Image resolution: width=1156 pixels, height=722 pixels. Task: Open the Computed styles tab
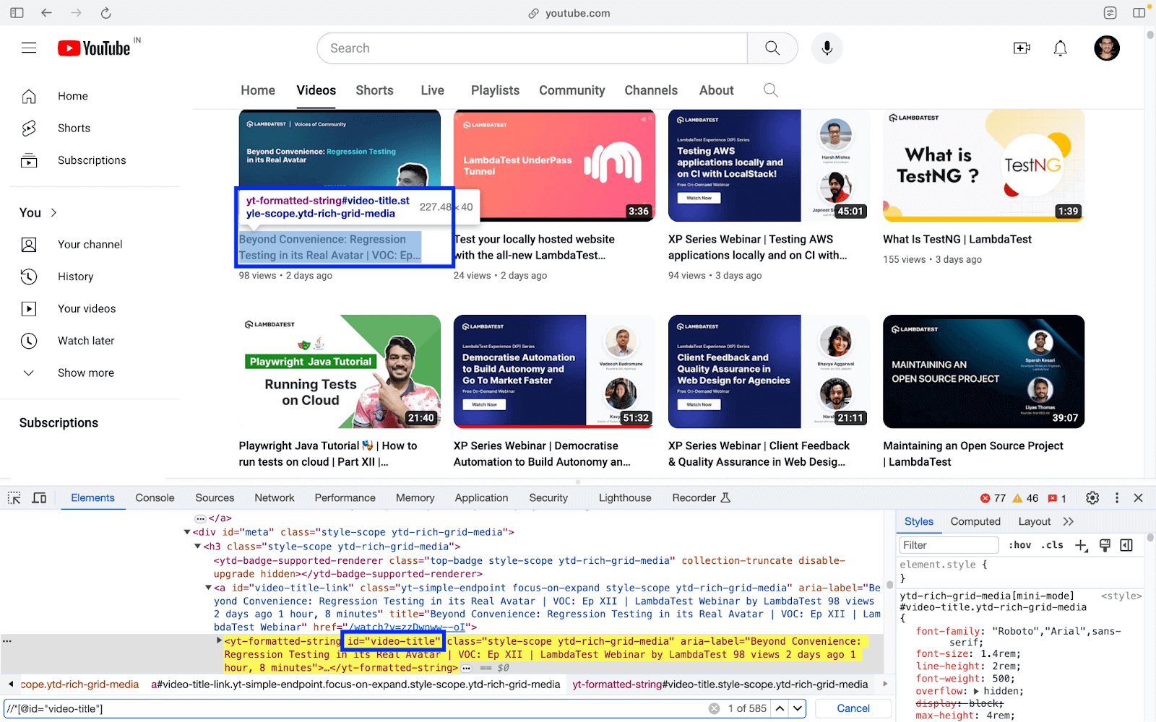[x=975, y=522]
